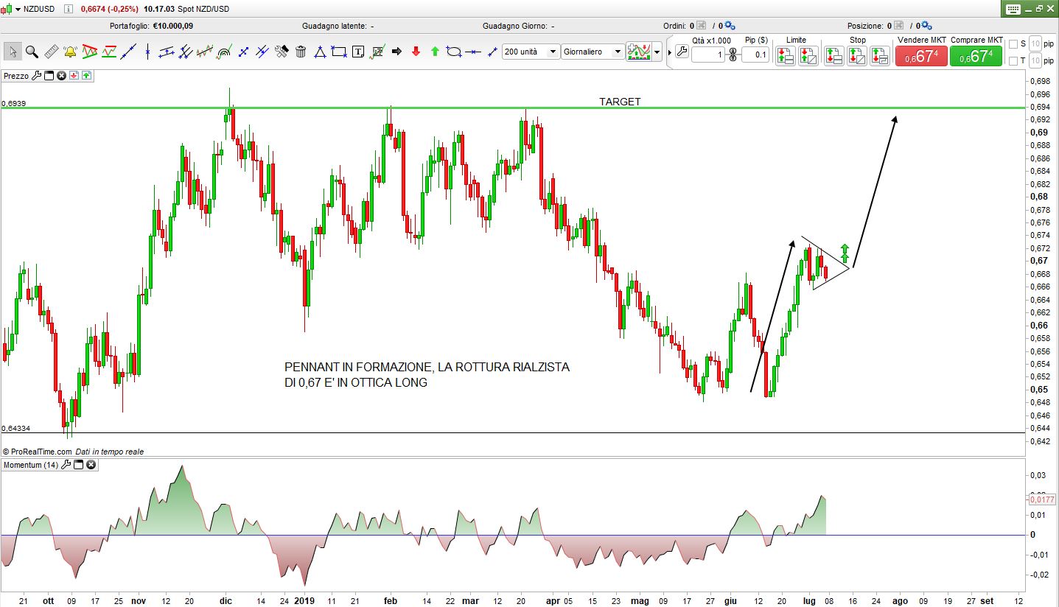Open the NZDUSD symbol dropdown arrow

click(18, 9)
